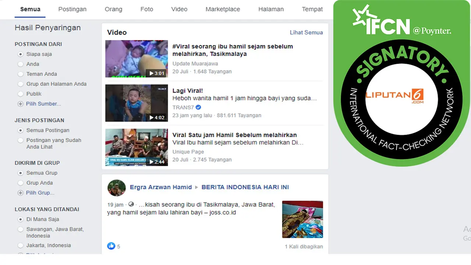The image size is (471, 265).
Task: Play the 2:44 Unique Page video thumbnail
Action: click(x=137, y=147)
